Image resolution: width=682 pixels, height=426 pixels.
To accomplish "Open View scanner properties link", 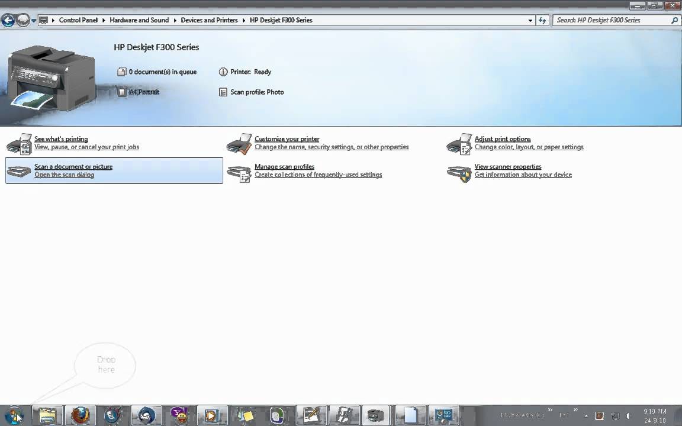I will coord(508,166).
